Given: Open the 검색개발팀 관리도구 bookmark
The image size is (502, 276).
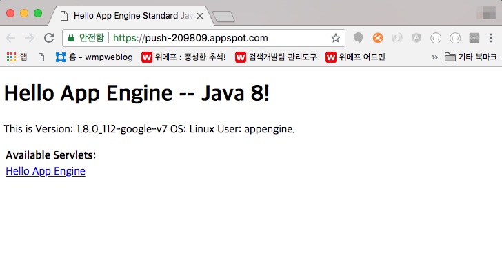Looking at the screenshot, I should [276, 57].
